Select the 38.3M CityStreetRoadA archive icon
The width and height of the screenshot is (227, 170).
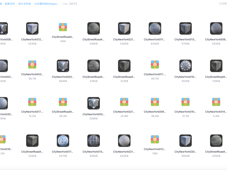tap(63, 102)
